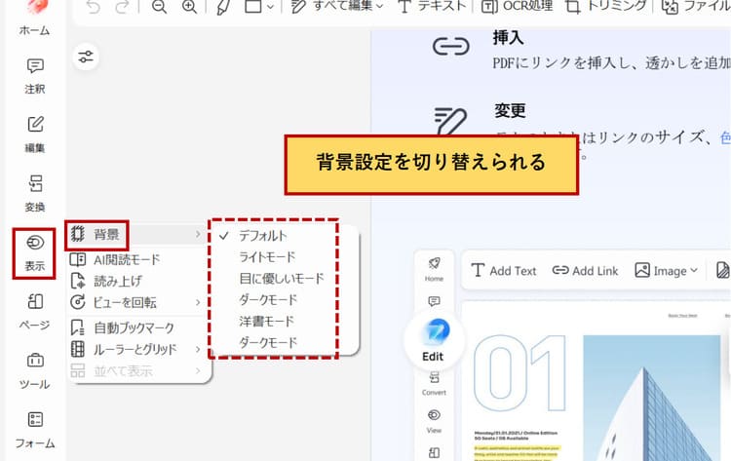The height and width of the screenshot is (461, 731).
Task: Expand the 並べて表示 submenu arrow
Action: coord(198,371)
